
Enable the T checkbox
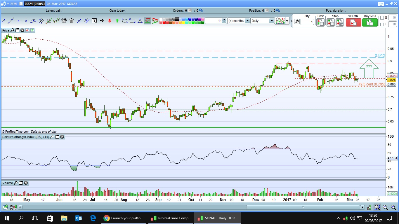click(382, 24)
